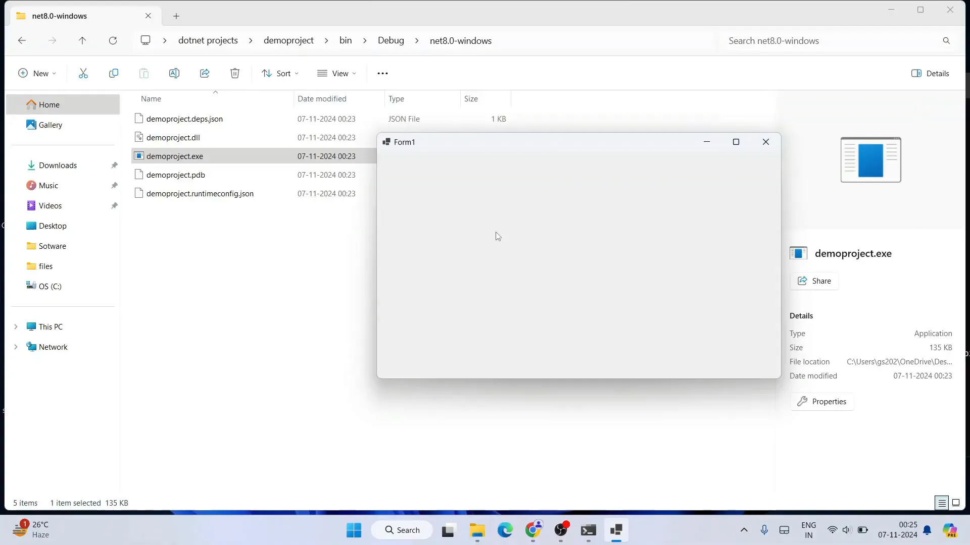Navigate up one folder level
This screenshot has width=970, height=545.
pyautogui.click(x=82, y=41)
